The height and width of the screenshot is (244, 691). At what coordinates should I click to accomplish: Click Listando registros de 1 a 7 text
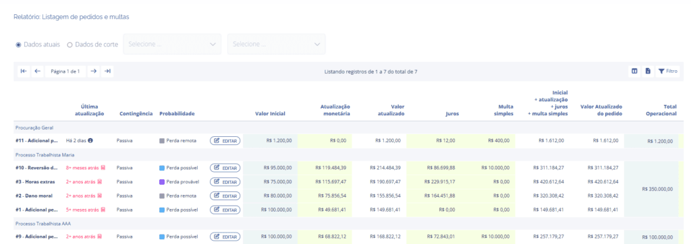pyautogui.click(x=370, y=71)
